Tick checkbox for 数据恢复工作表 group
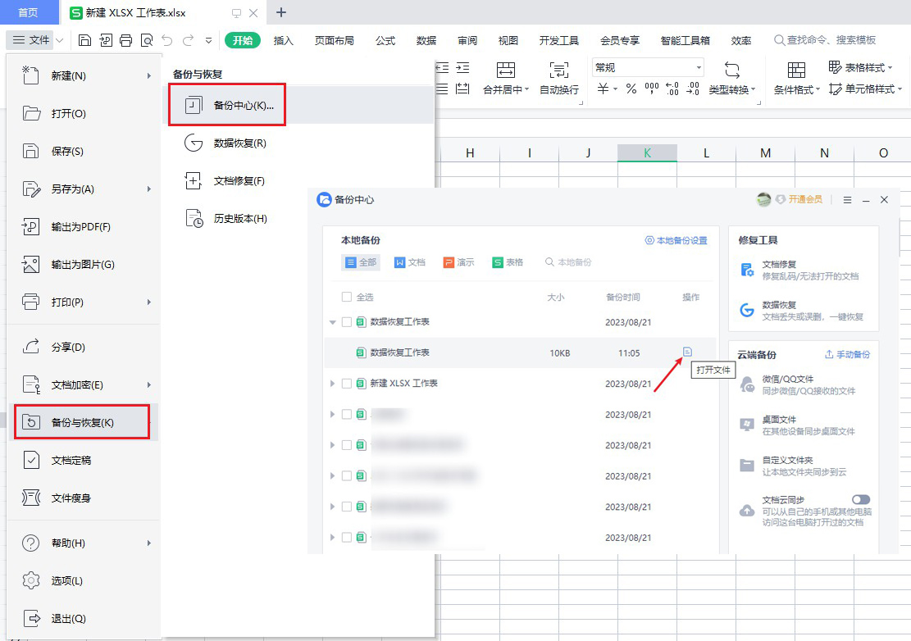 point(347,321)
